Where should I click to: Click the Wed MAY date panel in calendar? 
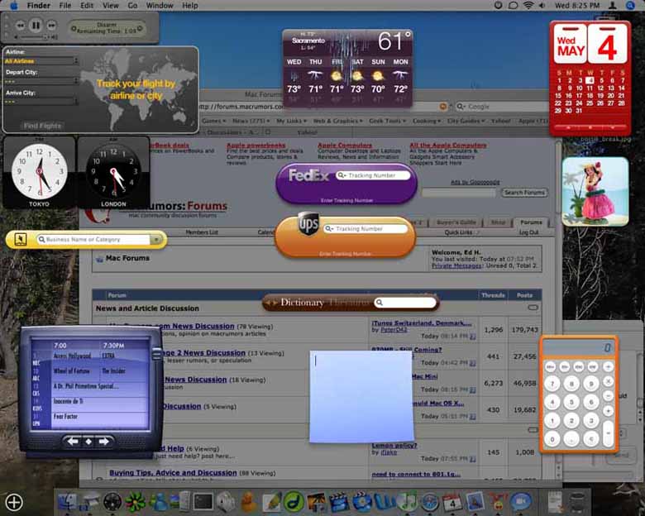tap(570, 44)
